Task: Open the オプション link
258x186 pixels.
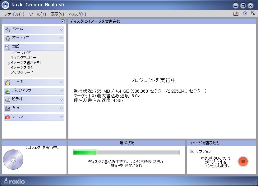Action: [203, 151]
